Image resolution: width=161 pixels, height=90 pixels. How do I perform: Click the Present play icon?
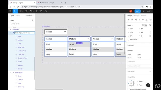143,11
